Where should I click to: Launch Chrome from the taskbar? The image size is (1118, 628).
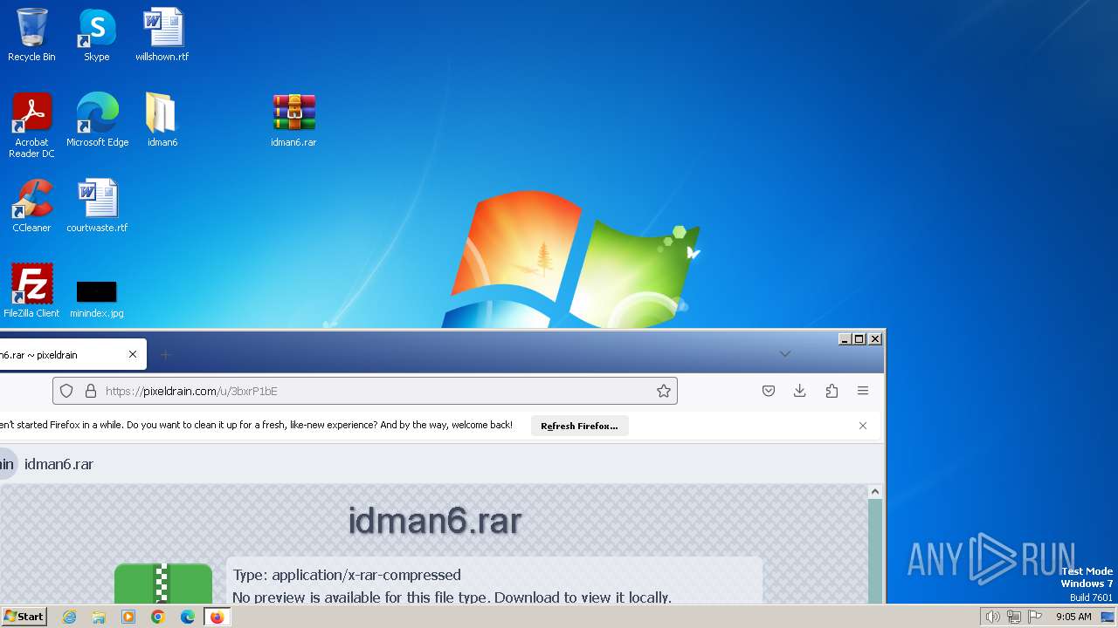(158, 617)
